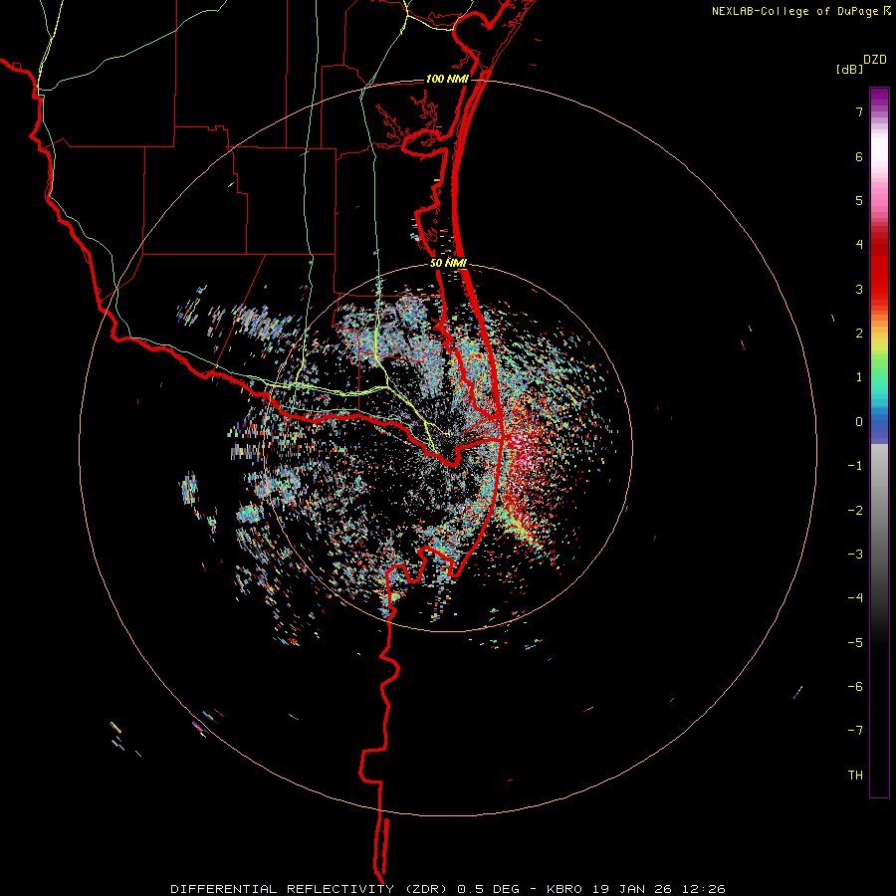
Task: Click the 2 value on the scale
Action: (x=859, y=334)
